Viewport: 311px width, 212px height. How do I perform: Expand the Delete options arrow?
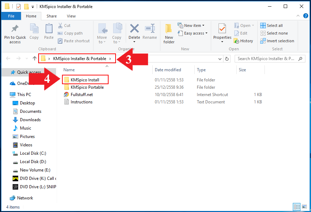(134, 42)
